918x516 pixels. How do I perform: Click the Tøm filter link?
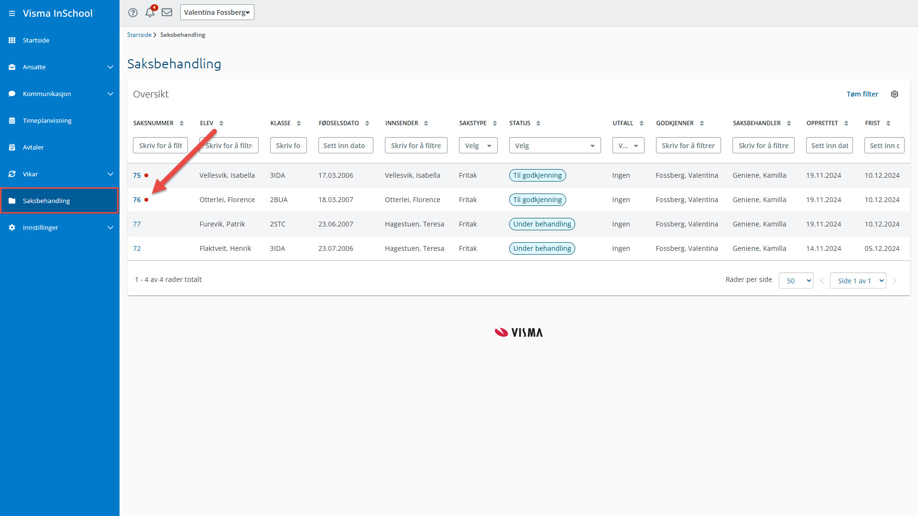tap(862, 94)
